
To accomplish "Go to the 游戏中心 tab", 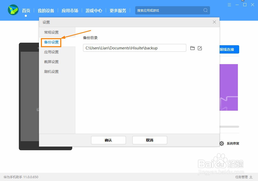I will [x=94, y=11].
